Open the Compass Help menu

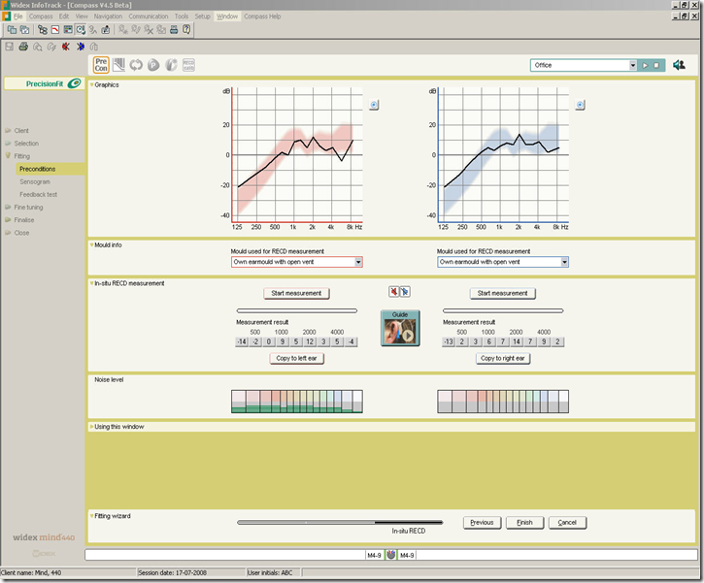(x=262, y=16)
